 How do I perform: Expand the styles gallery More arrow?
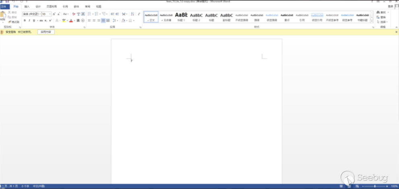(372, 21)
